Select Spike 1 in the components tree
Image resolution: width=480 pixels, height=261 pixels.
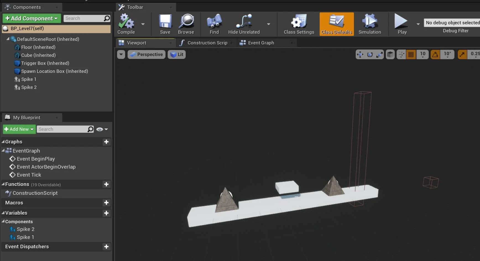click(x=28, y=79)
